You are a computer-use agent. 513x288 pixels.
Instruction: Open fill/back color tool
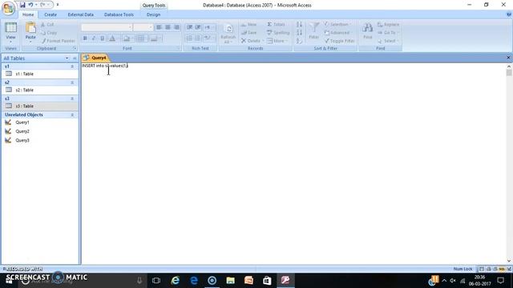click(x=127, y=38)
